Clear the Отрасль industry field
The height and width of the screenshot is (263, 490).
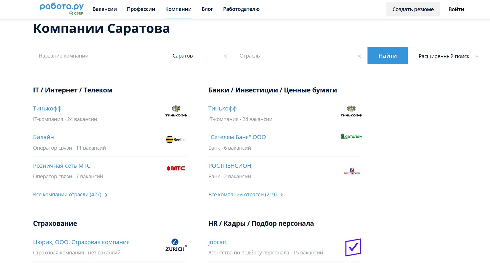(x=359, y=56)
